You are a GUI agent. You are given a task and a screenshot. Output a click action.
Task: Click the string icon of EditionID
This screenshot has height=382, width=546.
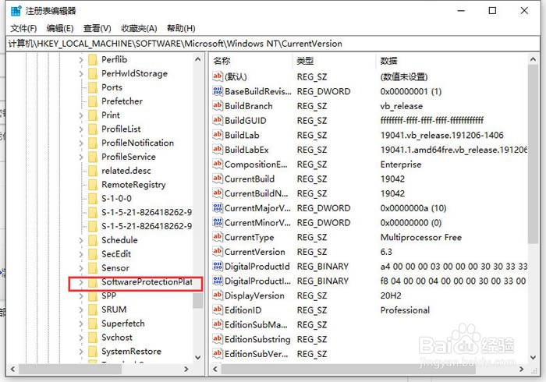tap(218, 310)
